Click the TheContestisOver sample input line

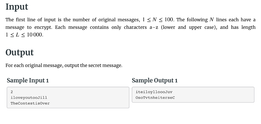pos(30,103)
